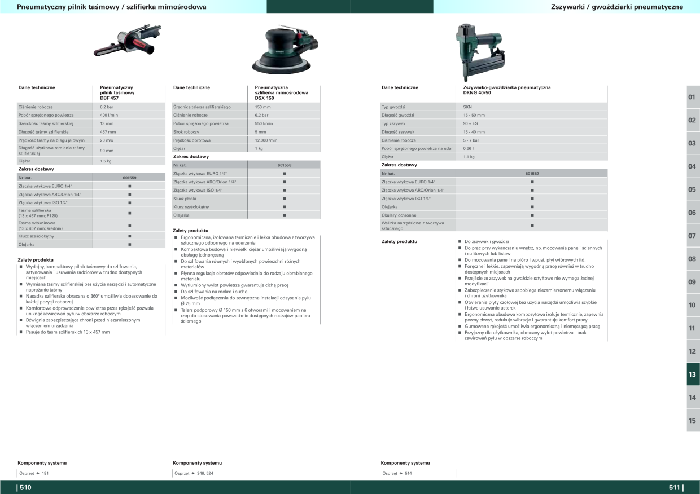
Task: Click the nail type value SKN
Action: coord(467,107)
